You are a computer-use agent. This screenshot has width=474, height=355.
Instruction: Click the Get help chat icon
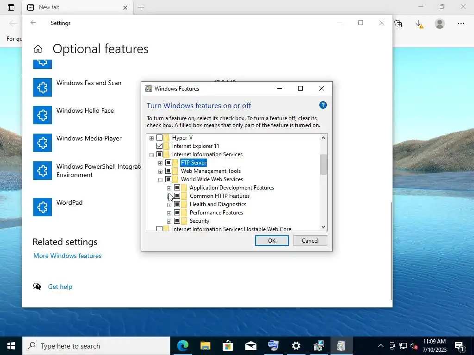(x=37, y=287)
